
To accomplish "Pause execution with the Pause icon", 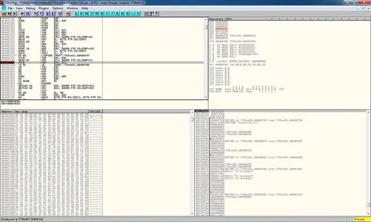I will tap(28, 14).
